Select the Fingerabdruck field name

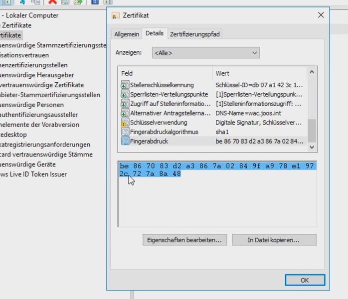tap(149, 141)
